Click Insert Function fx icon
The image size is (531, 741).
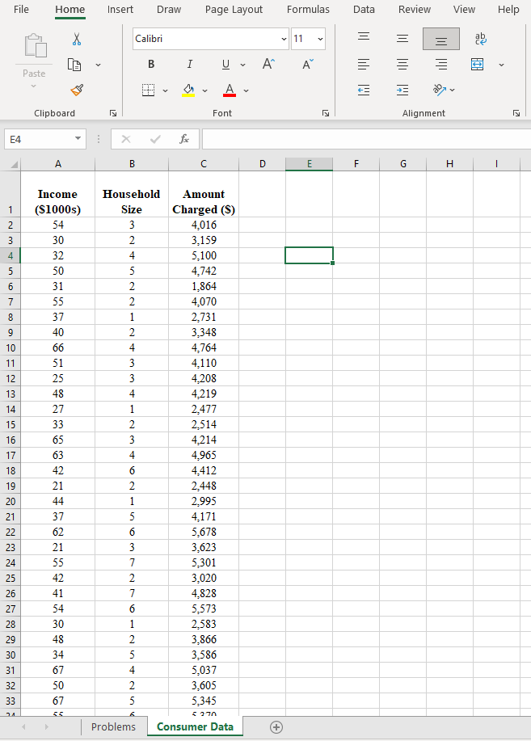(184, 139)
